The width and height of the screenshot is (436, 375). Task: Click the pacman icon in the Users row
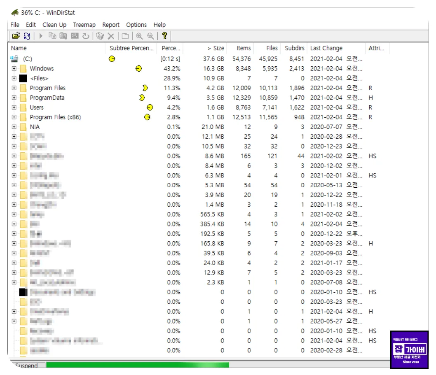[150, 107]
